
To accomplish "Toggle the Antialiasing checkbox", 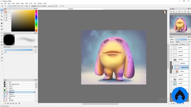I will (x=40, y=6).
